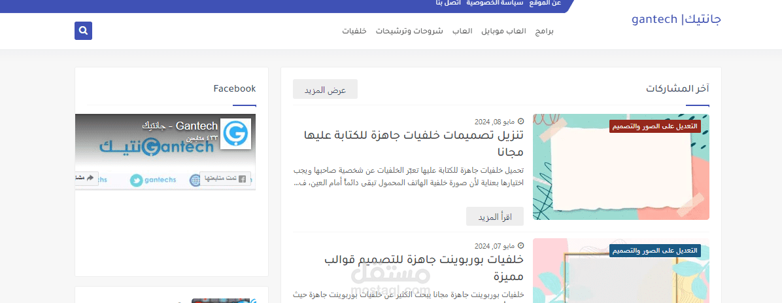Click the first post excerpt starting تحميل خلفيات
The image size is (782, 303).
pos(409,177)
